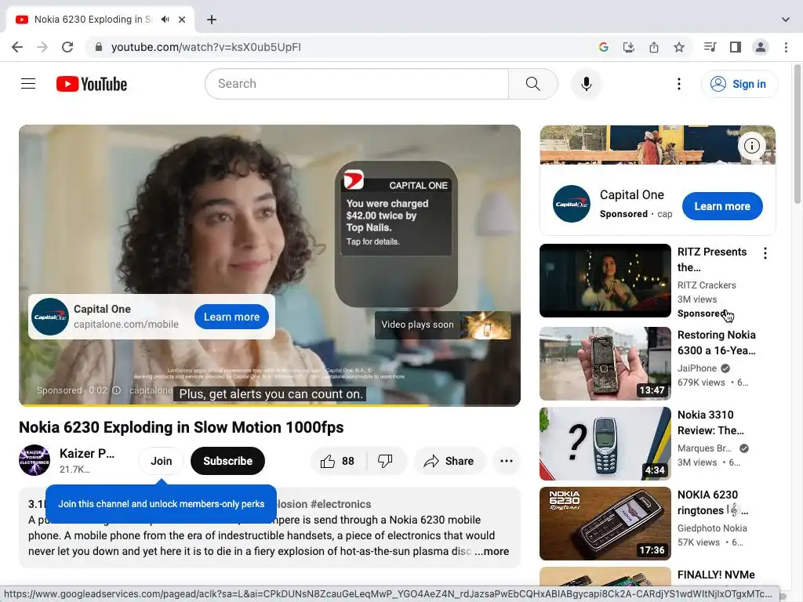Reload the page

click(x=67, y=47)
